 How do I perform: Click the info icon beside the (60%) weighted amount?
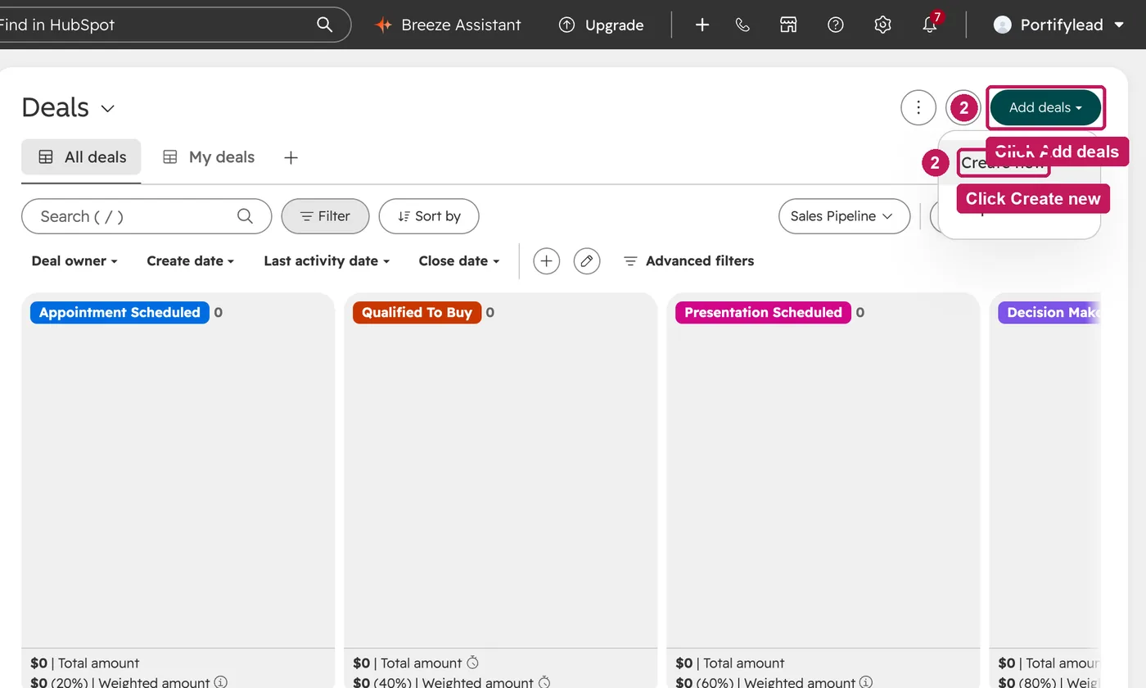click(x=866, y=681)
